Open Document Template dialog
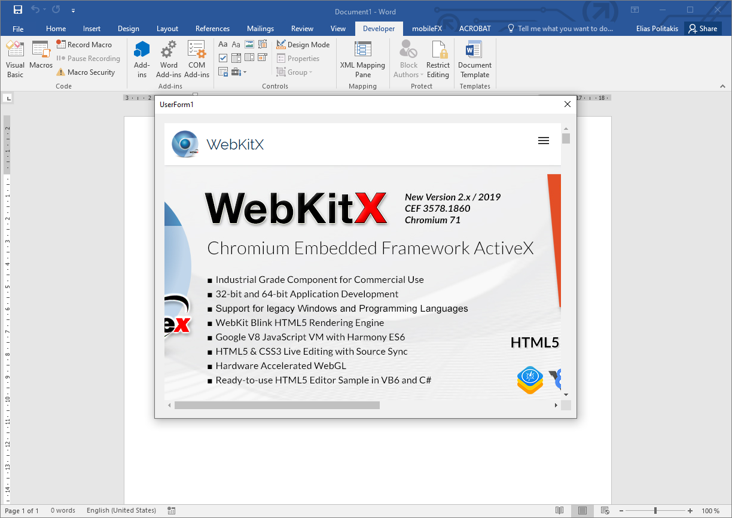 pyautogui.click(x=475, y=60)
